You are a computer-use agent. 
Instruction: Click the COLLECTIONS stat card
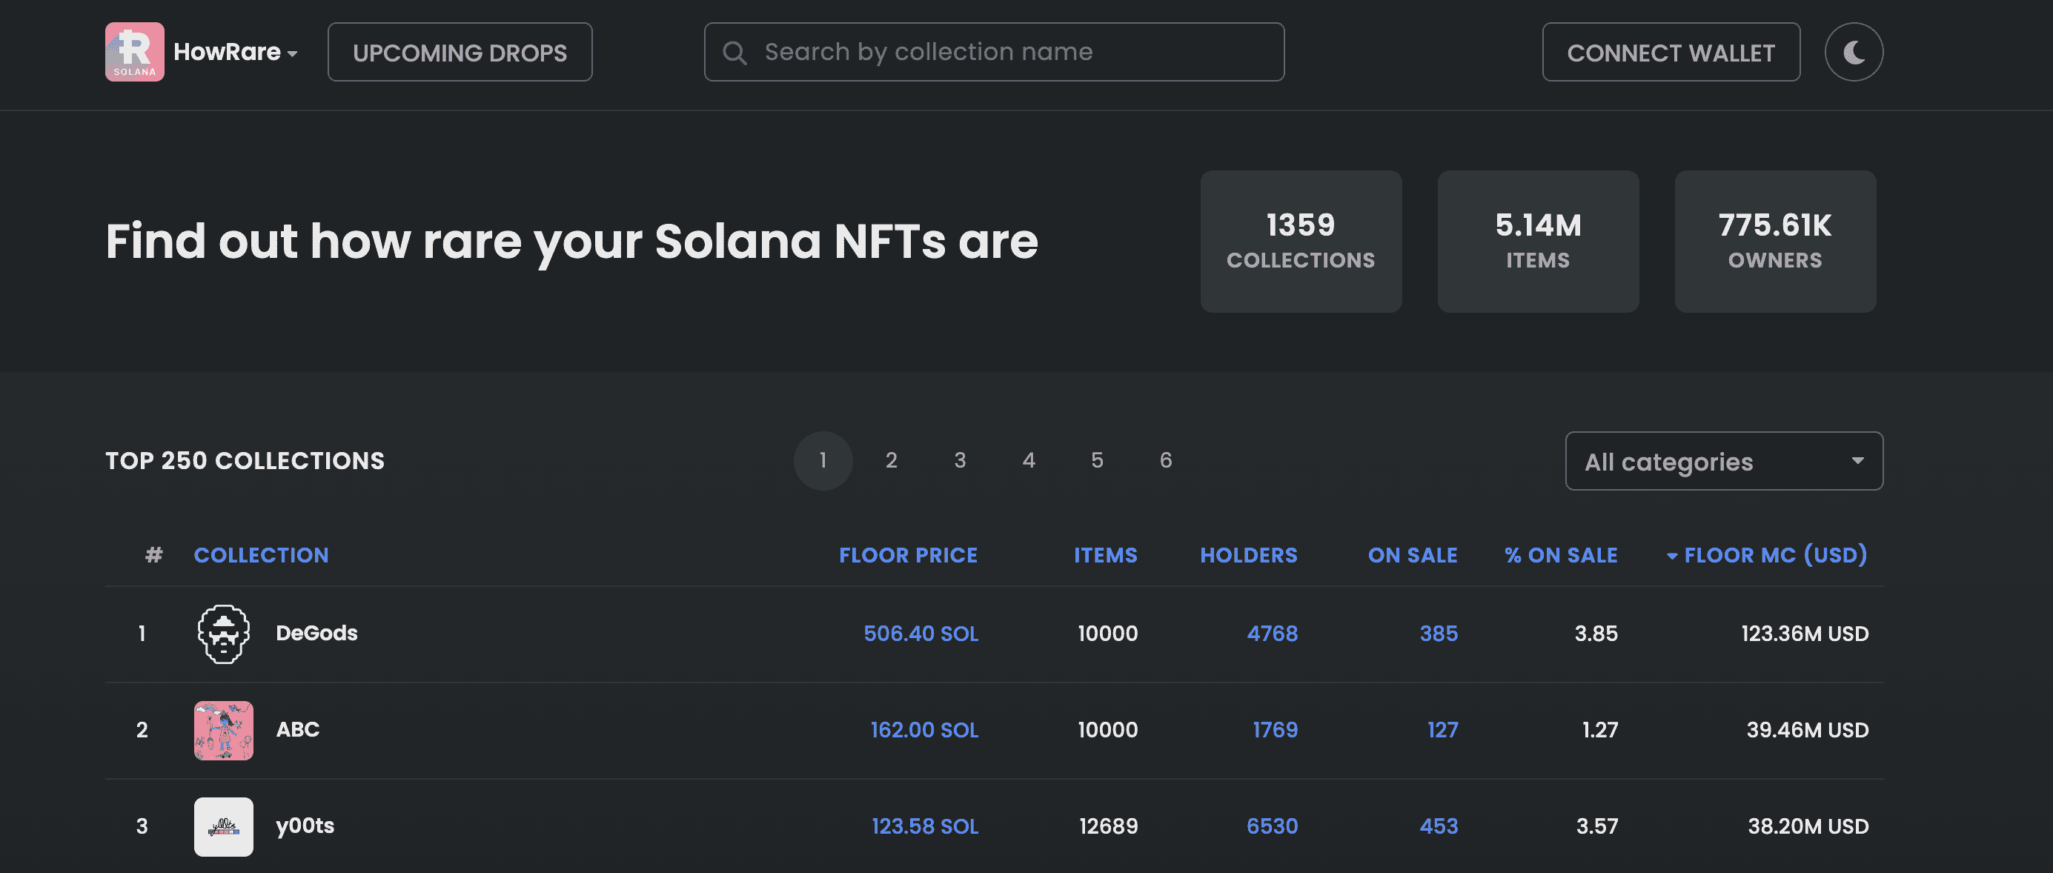tap(1301, 241)
